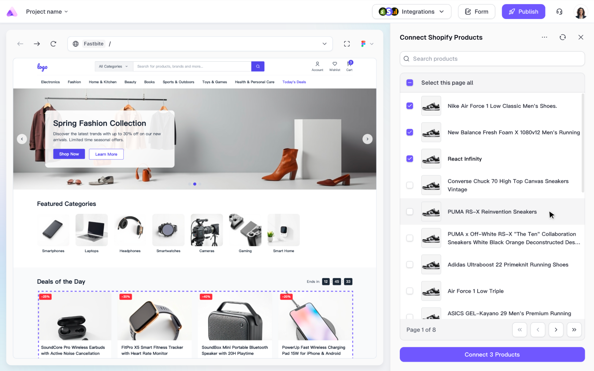Click the headset support icon
This screenshot has width=594, height=371.
[x=559, y=12]
